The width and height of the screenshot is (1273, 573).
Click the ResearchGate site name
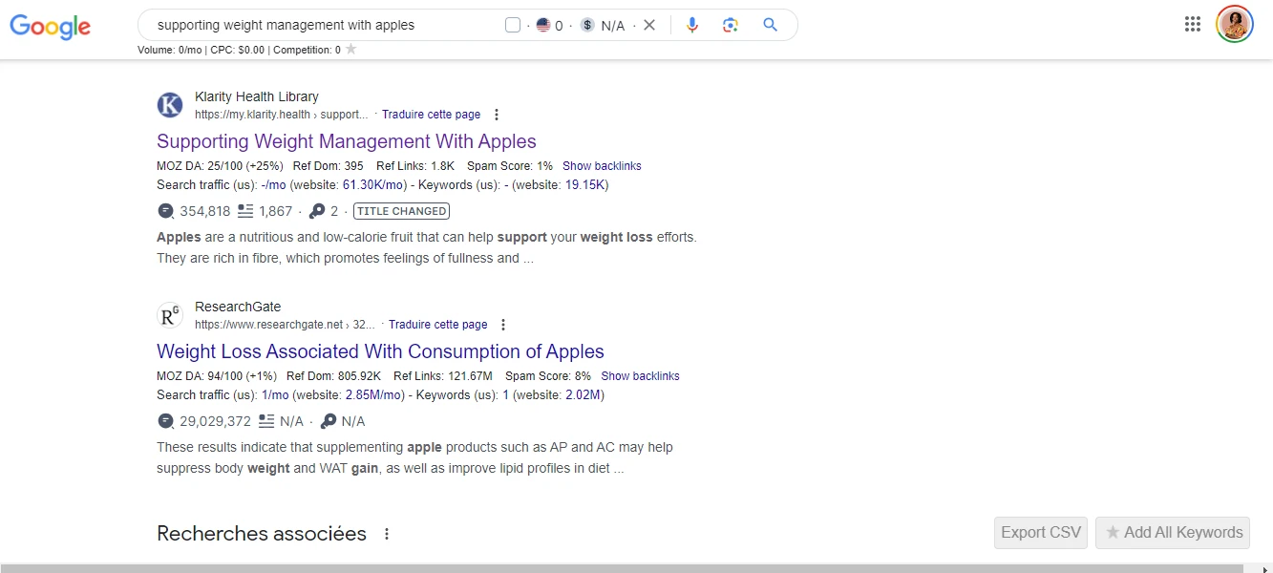tap(238, 307)
